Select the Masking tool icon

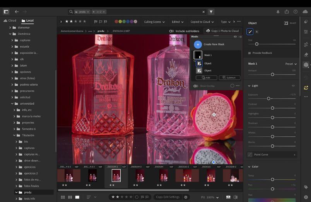pyautogui.click(x=306, y=65)
